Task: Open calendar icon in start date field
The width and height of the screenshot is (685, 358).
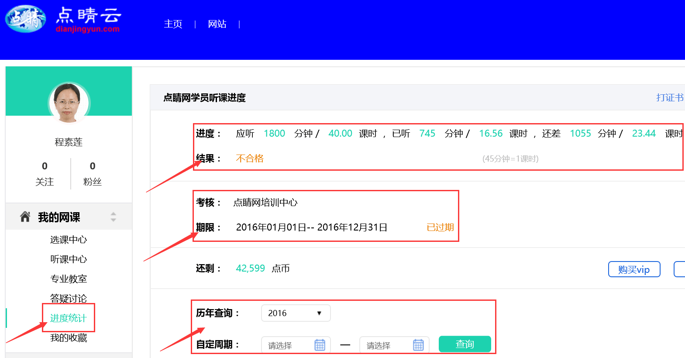Action: tap(320, 345)
